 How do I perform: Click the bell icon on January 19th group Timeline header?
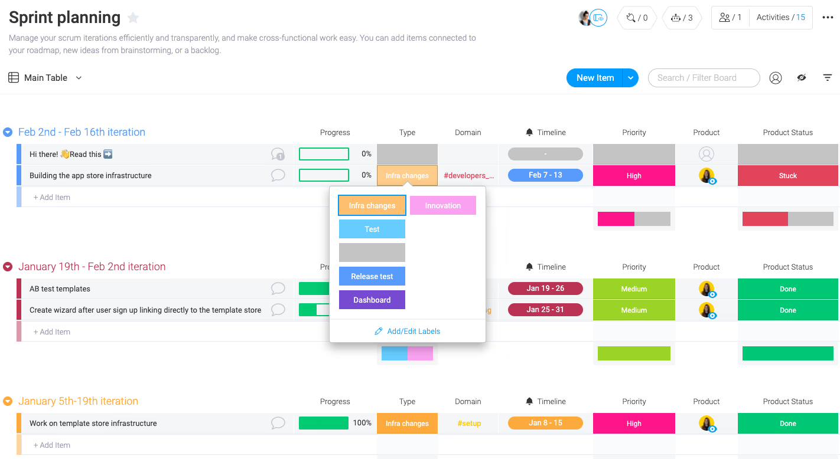point(529,267)
